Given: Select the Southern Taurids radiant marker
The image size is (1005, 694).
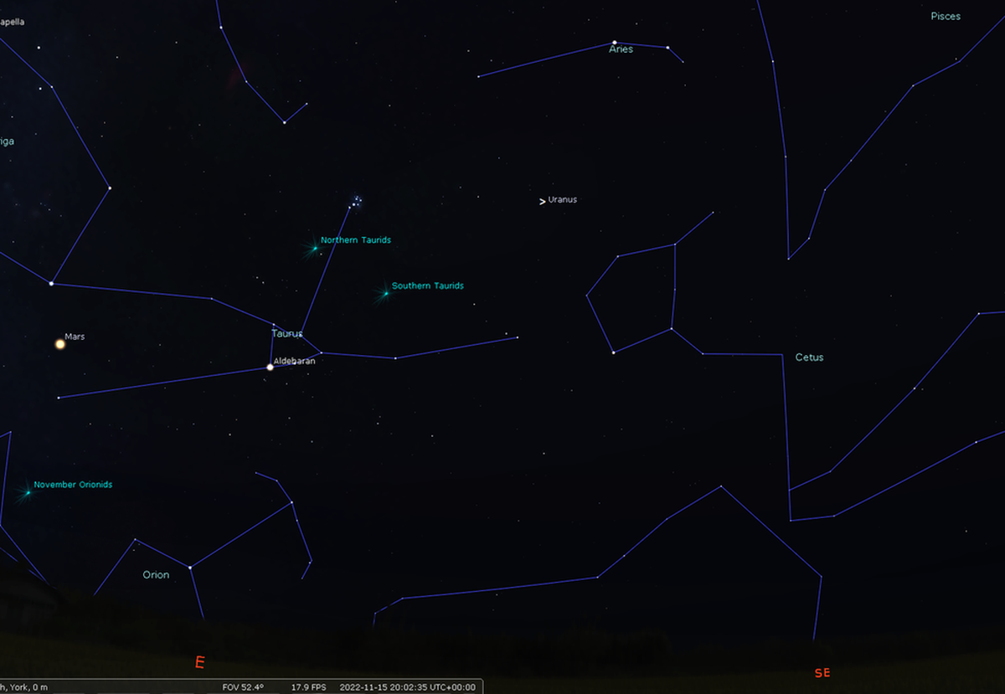Looking at the screenshot, I should pyautogui.click(x=386, y=293).
